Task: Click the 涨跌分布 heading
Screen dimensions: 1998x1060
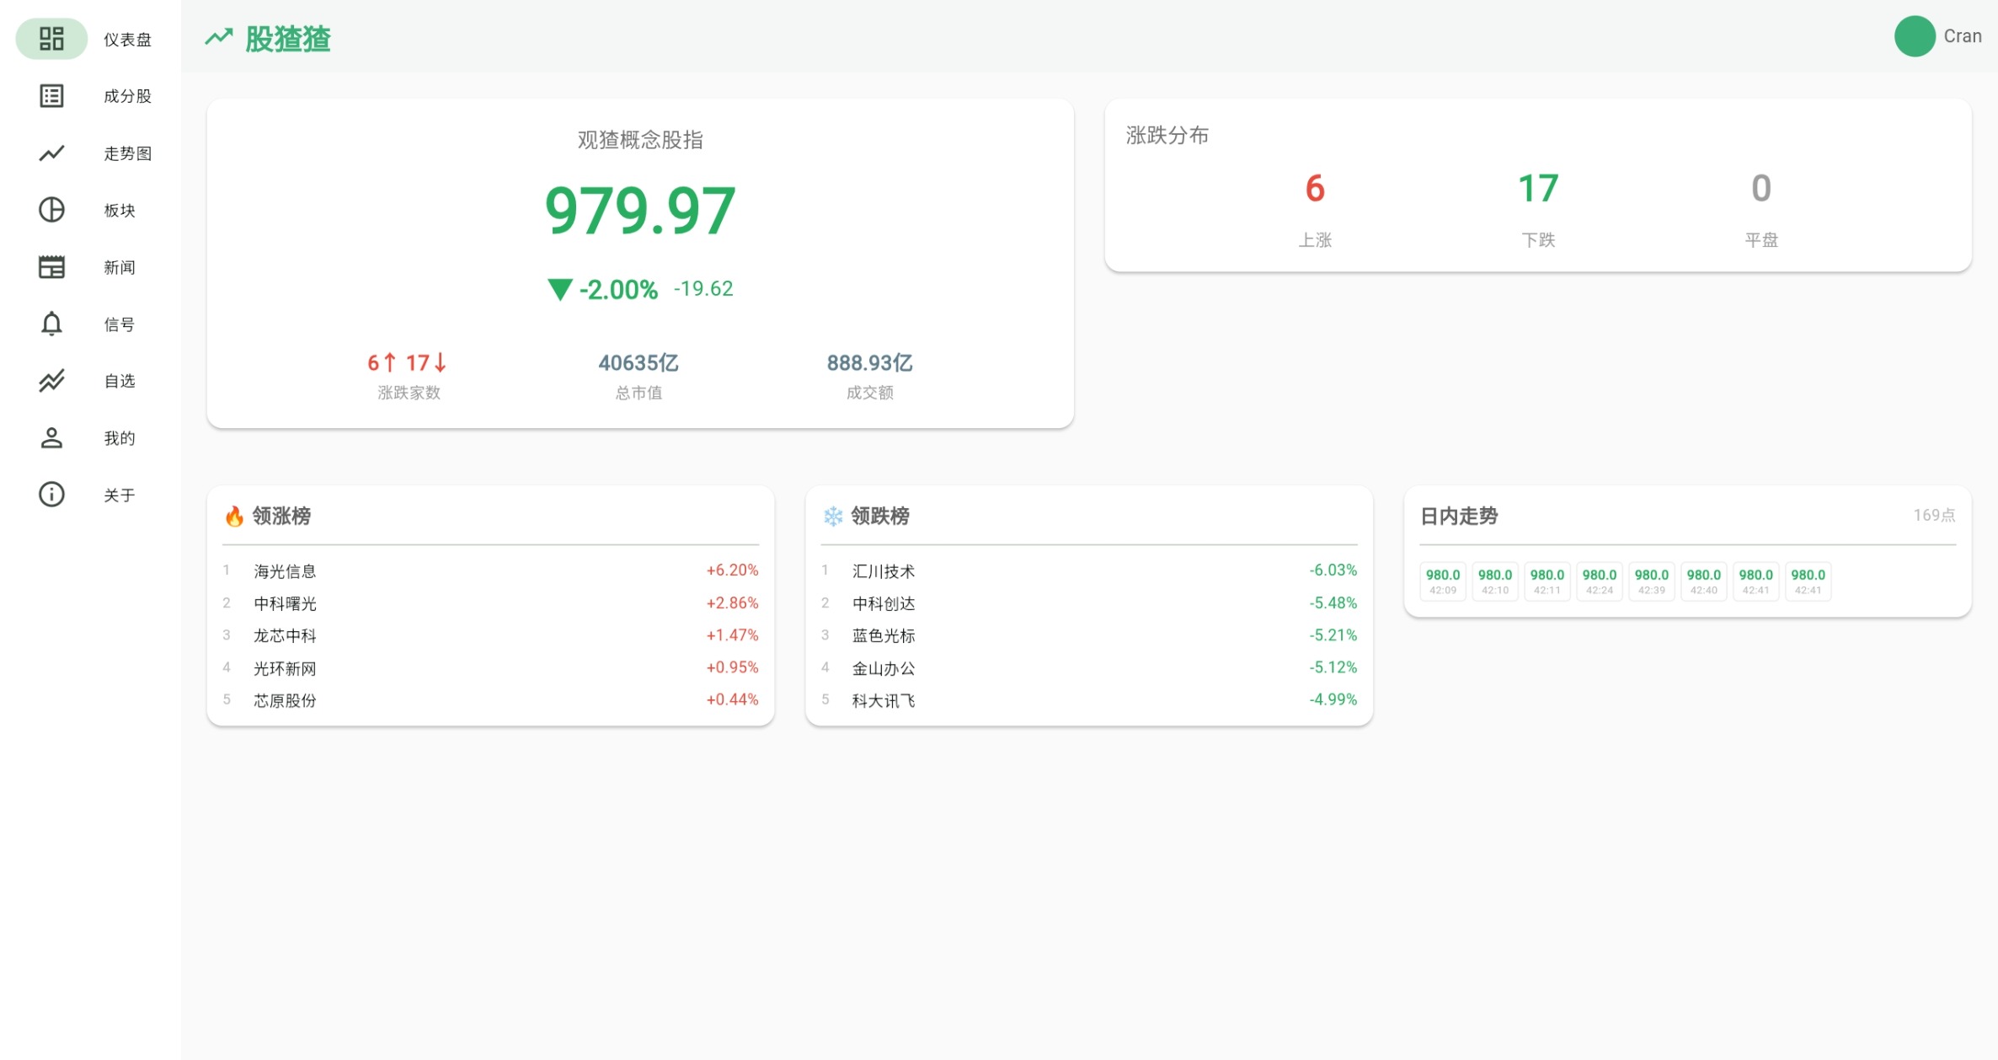Action: (x=1167, y=136)
